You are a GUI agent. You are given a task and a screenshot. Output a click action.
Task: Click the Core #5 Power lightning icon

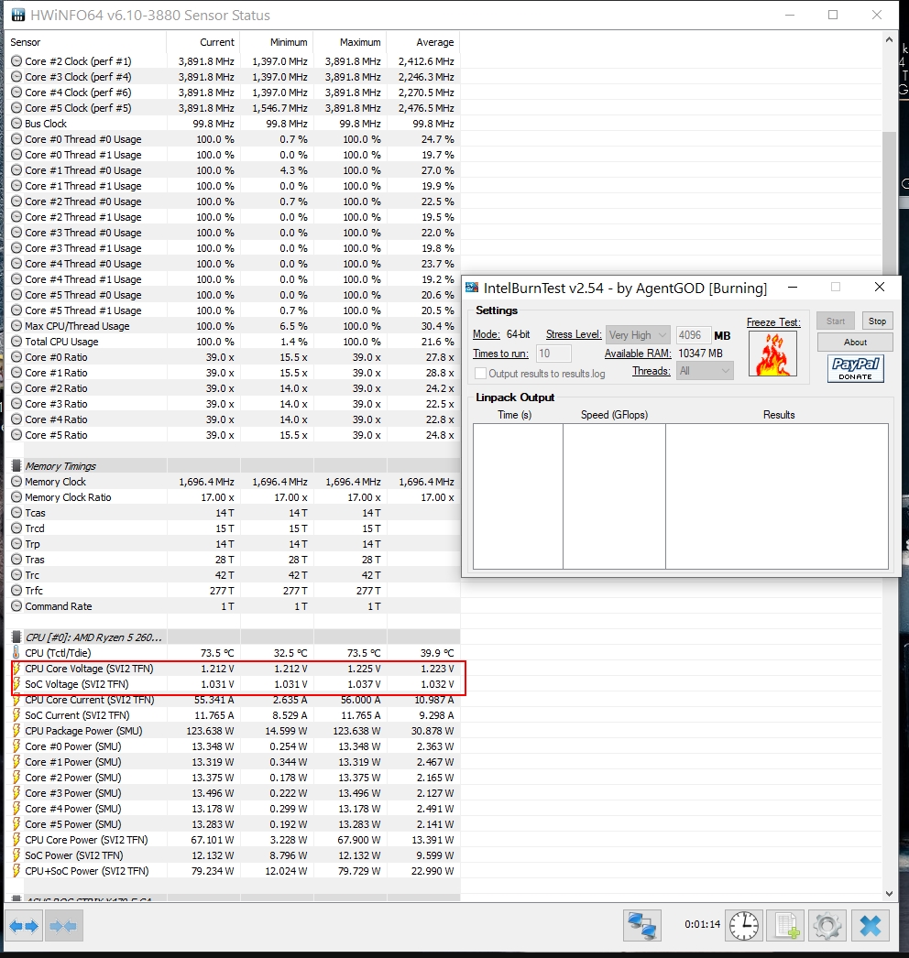pyautogui.click(x=16, y=824)
